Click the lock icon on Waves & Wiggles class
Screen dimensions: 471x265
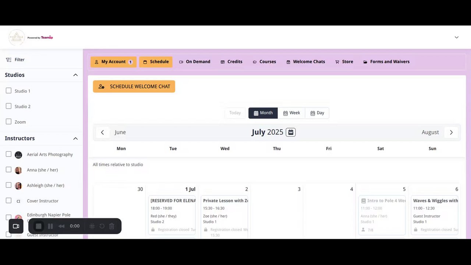tap(415, 230)
